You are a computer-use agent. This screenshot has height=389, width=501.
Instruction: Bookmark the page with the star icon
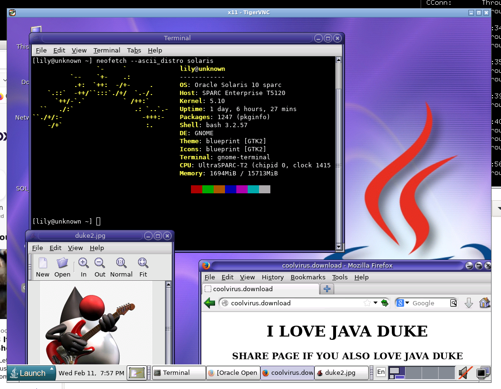tap(367, 303)
